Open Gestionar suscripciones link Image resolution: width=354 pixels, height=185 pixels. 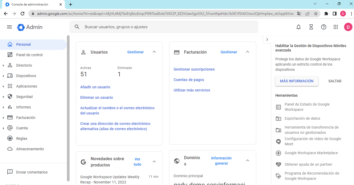pos(194,69)
